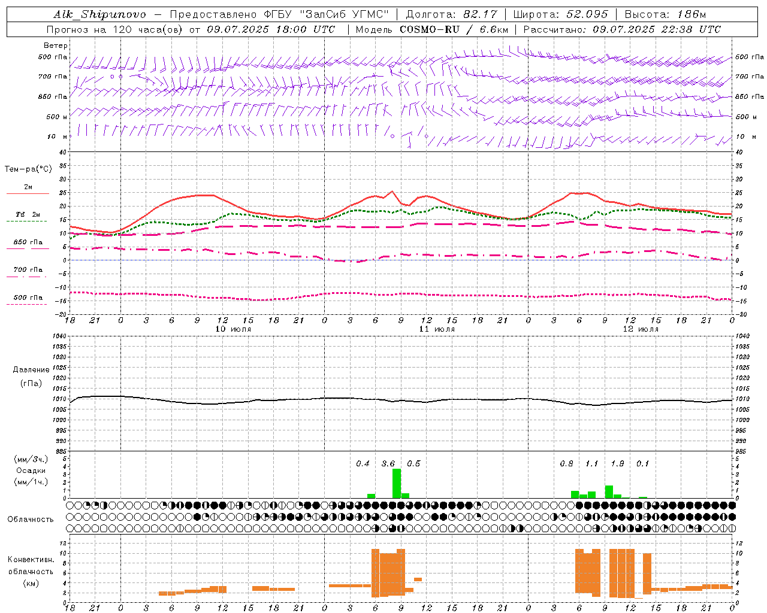Click the precipitation total "0.8"
The image size is (767, 613).
[x=566, y=464]
